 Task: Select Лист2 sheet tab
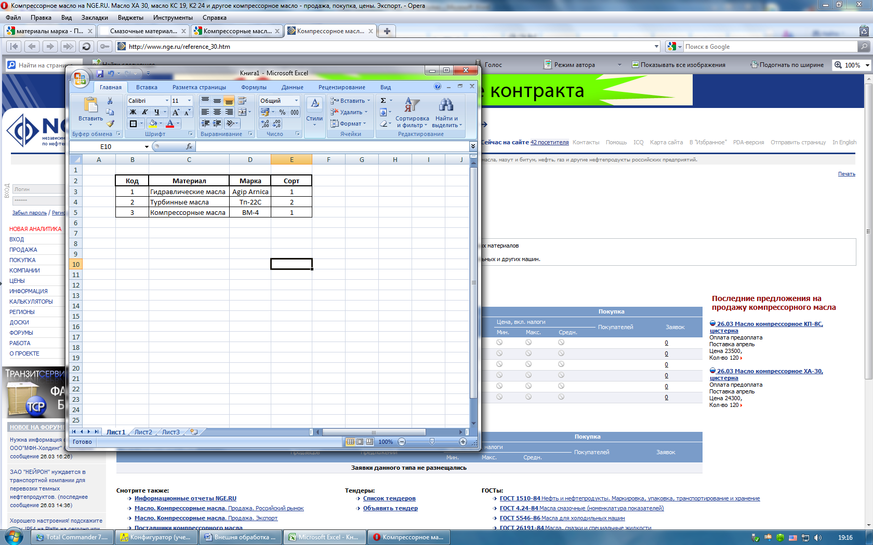point(143,432)
